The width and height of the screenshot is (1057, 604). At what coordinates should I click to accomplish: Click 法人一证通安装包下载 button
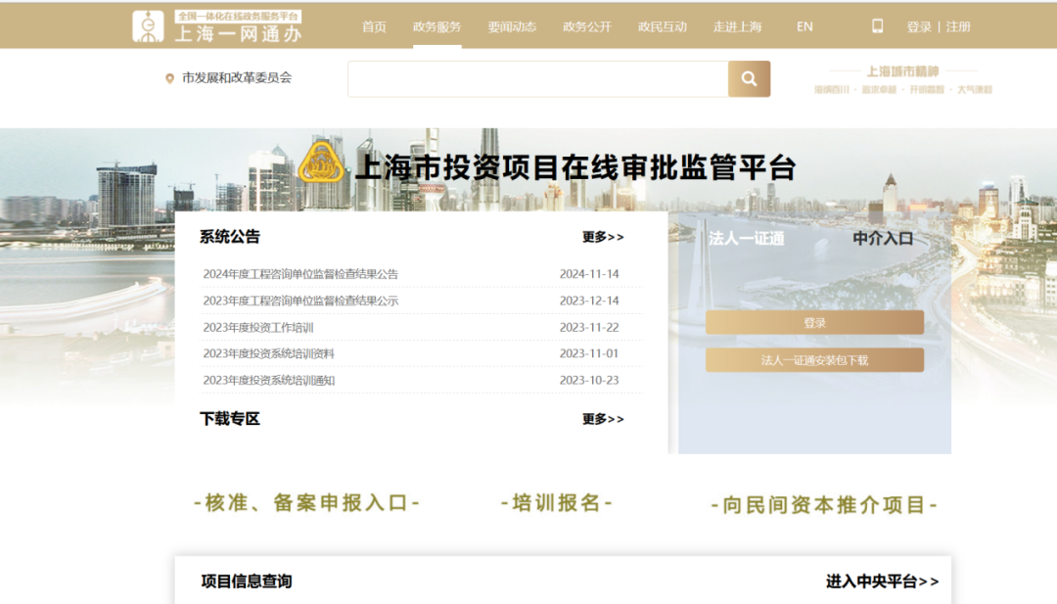[814, 360]
